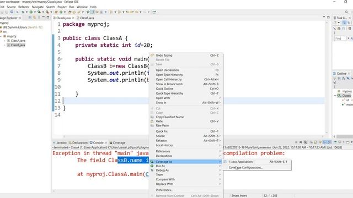Switch to Javadoc view tab

(x=60, y=143)
